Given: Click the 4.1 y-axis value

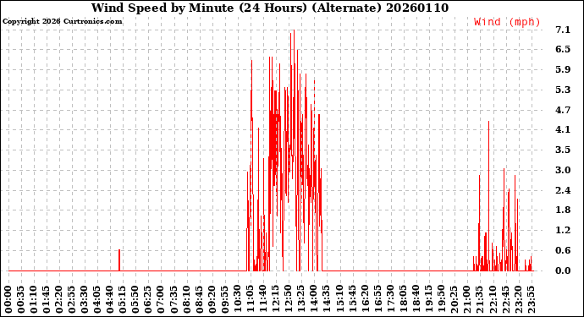Looking at the screenshot, I should 562,129.
